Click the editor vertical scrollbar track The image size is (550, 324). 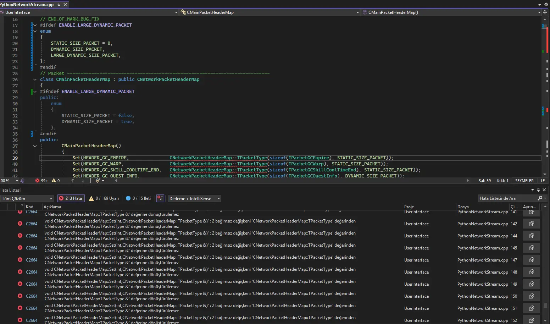[545, 92]
